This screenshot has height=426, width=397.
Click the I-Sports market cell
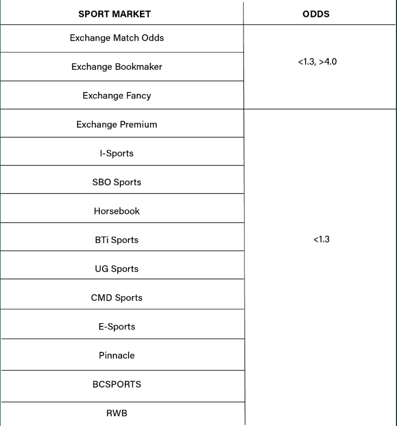tap(117, 153)
